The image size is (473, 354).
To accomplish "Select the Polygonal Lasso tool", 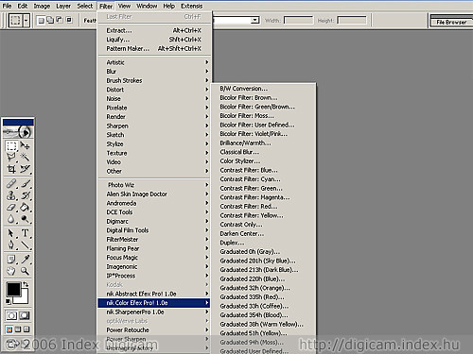I will 11,157.
